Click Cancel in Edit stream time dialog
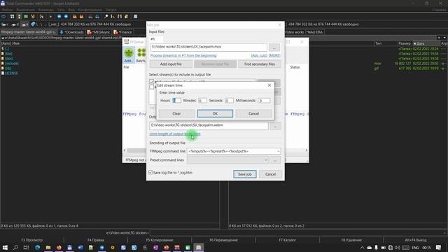The height and width of the screenshot is (252, 448). coord(253,113)
